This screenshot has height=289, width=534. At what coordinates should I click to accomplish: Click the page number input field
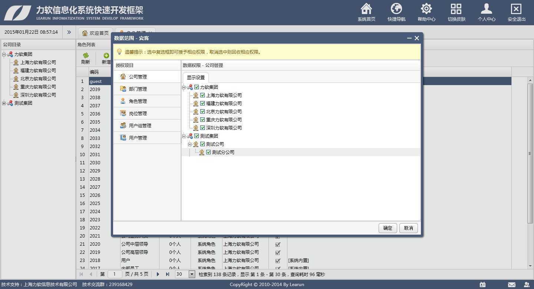[x=115, y=274]
